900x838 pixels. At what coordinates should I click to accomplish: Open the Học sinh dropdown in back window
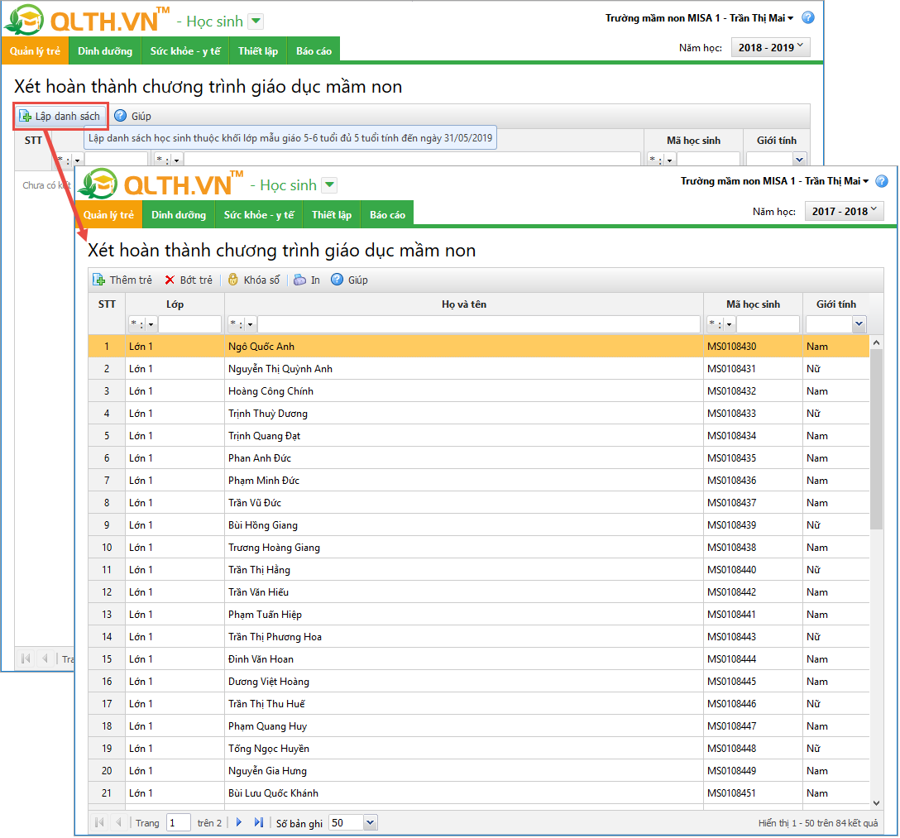pyautogui.click(x=256, y=22)
